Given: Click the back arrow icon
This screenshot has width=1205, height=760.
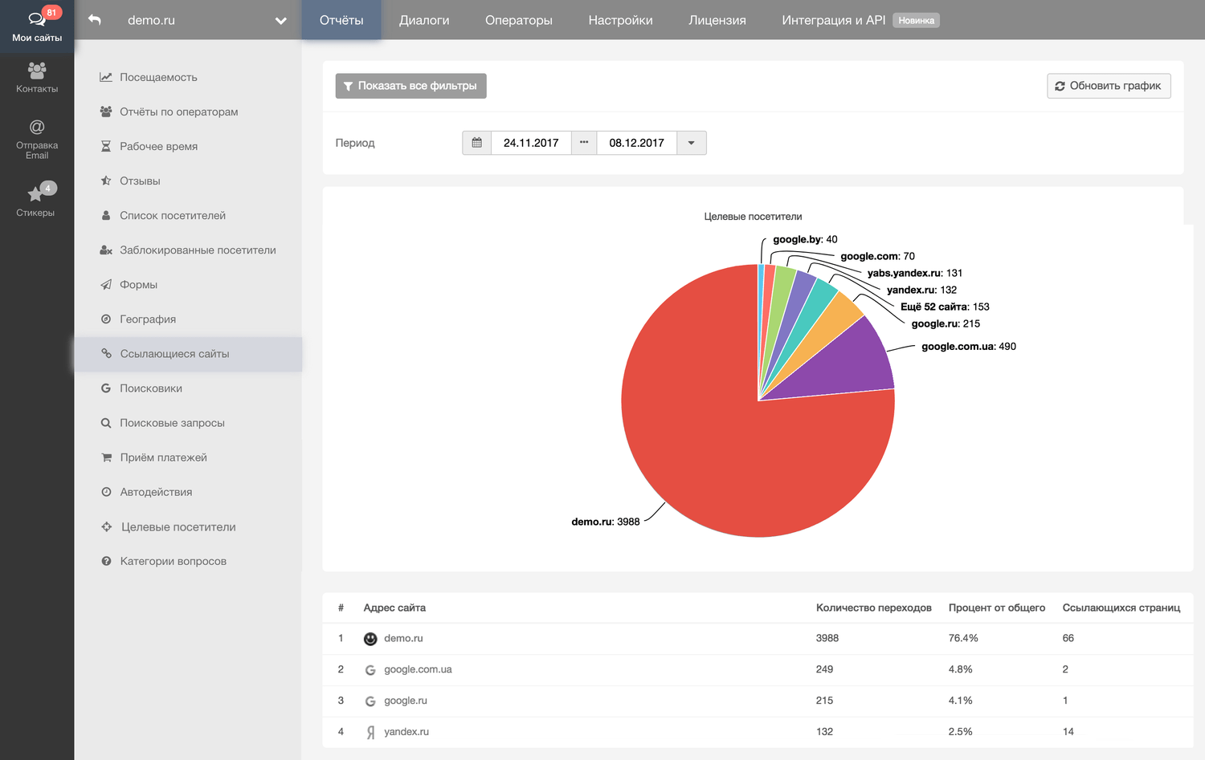Looking at the screenshot, I should [x=95, y=20].
